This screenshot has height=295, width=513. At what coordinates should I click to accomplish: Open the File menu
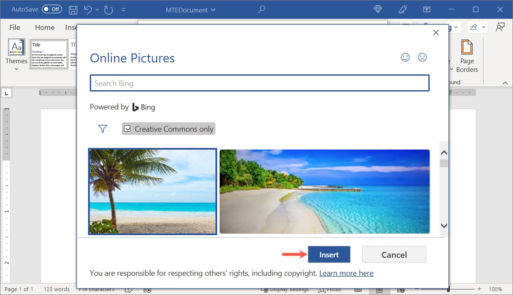point(14,27)
